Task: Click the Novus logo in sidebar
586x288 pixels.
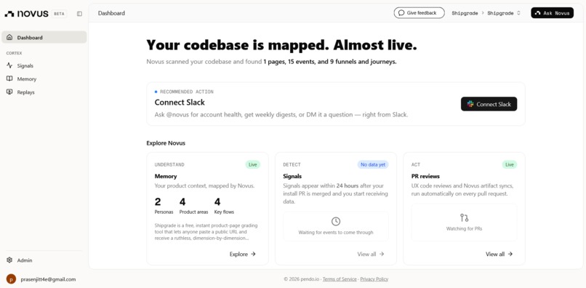Action: pos(26,14)
